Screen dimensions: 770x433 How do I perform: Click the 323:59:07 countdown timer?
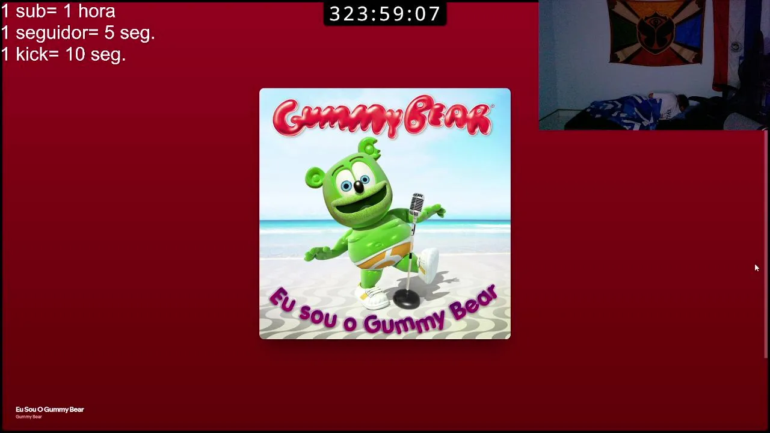(385, 14)
